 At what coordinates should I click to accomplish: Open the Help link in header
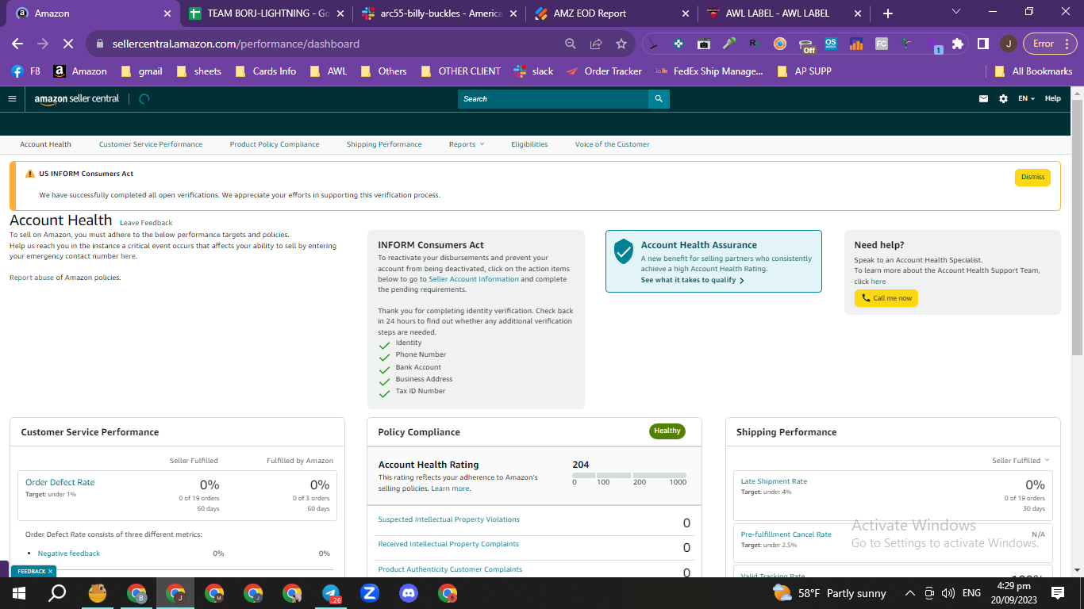1052,99
